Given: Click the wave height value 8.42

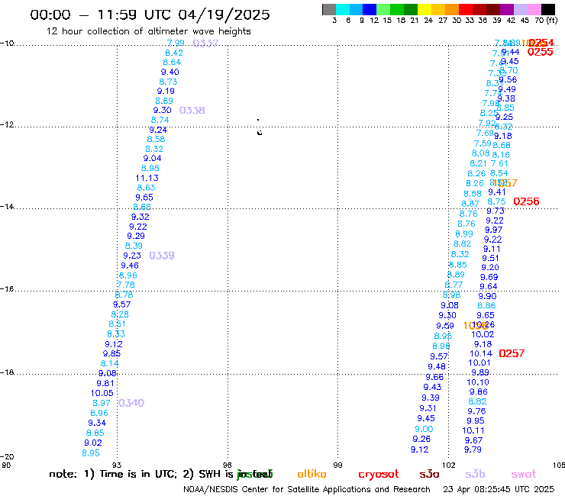Looking at the screenshot, I should tap(173, 53).
